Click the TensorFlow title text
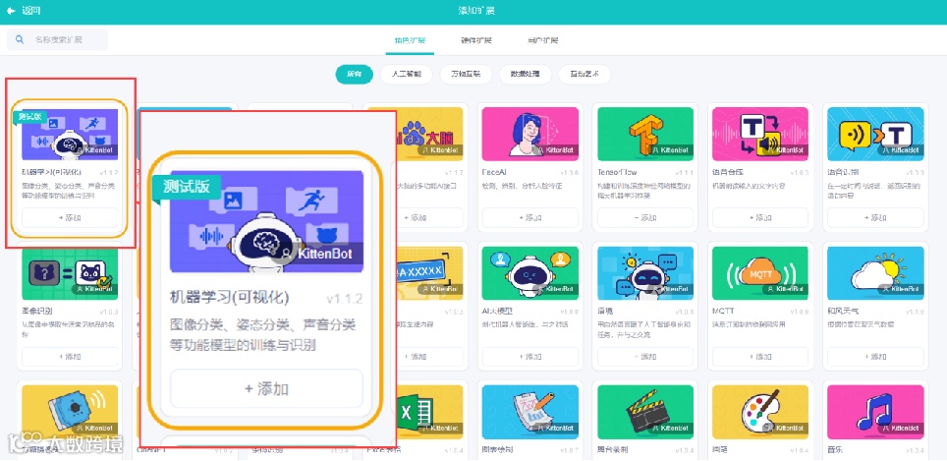Viewport: 947px width, 461px height. 617,172
